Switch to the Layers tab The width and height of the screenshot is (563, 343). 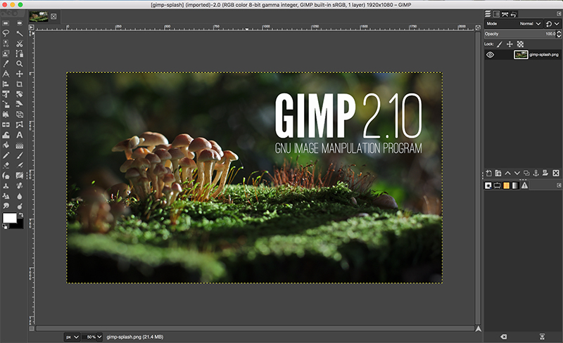tap(488, 14)
